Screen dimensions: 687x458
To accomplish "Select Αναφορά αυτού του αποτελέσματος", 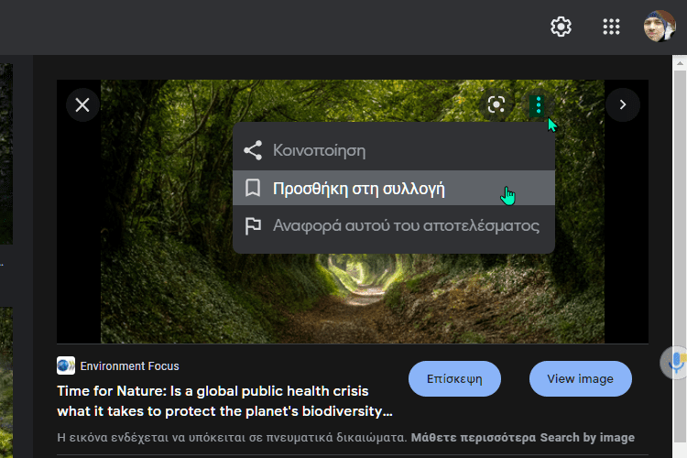I will click(394, 226).
